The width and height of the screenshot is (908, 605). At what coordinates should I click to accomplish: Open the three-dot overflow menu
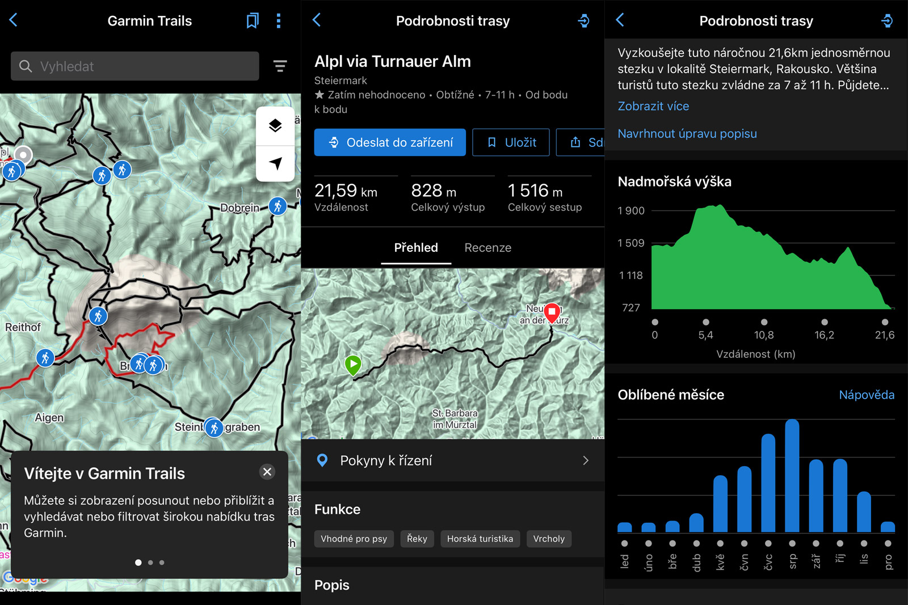[x=278, y=21]
